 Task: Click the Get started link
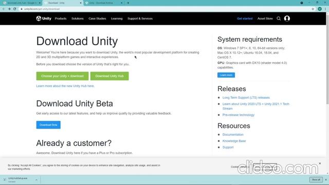click(x=245, y=18)
